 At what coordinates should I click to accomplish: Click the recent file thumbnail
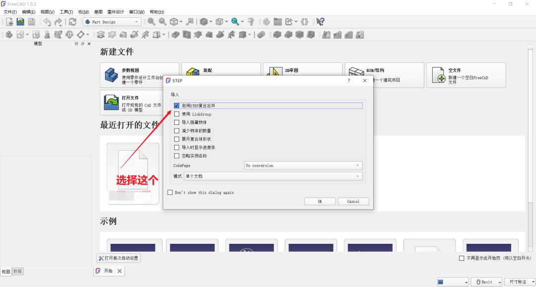tap(133, 173)
